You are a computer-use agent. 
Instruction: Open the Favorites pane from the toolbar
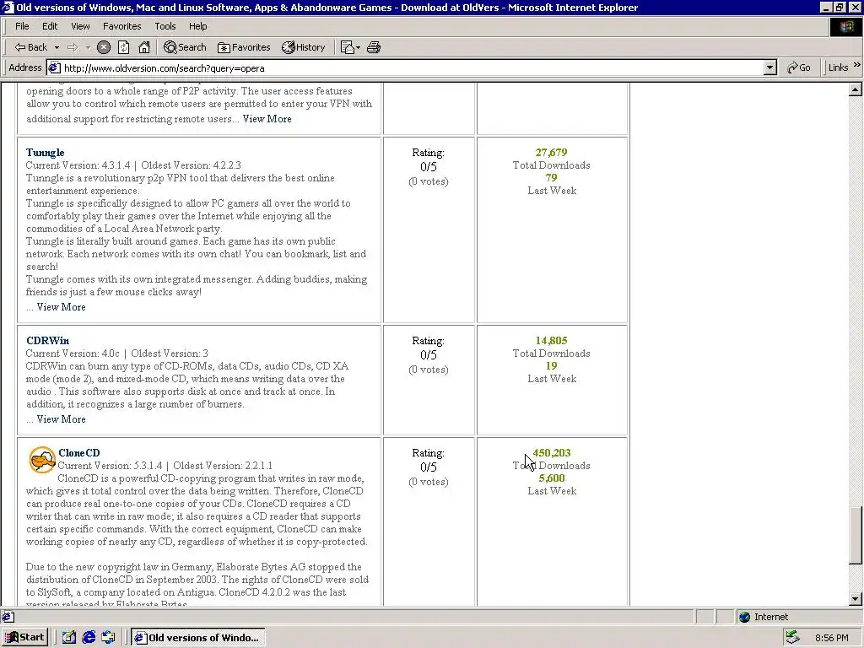coord(244,47)
